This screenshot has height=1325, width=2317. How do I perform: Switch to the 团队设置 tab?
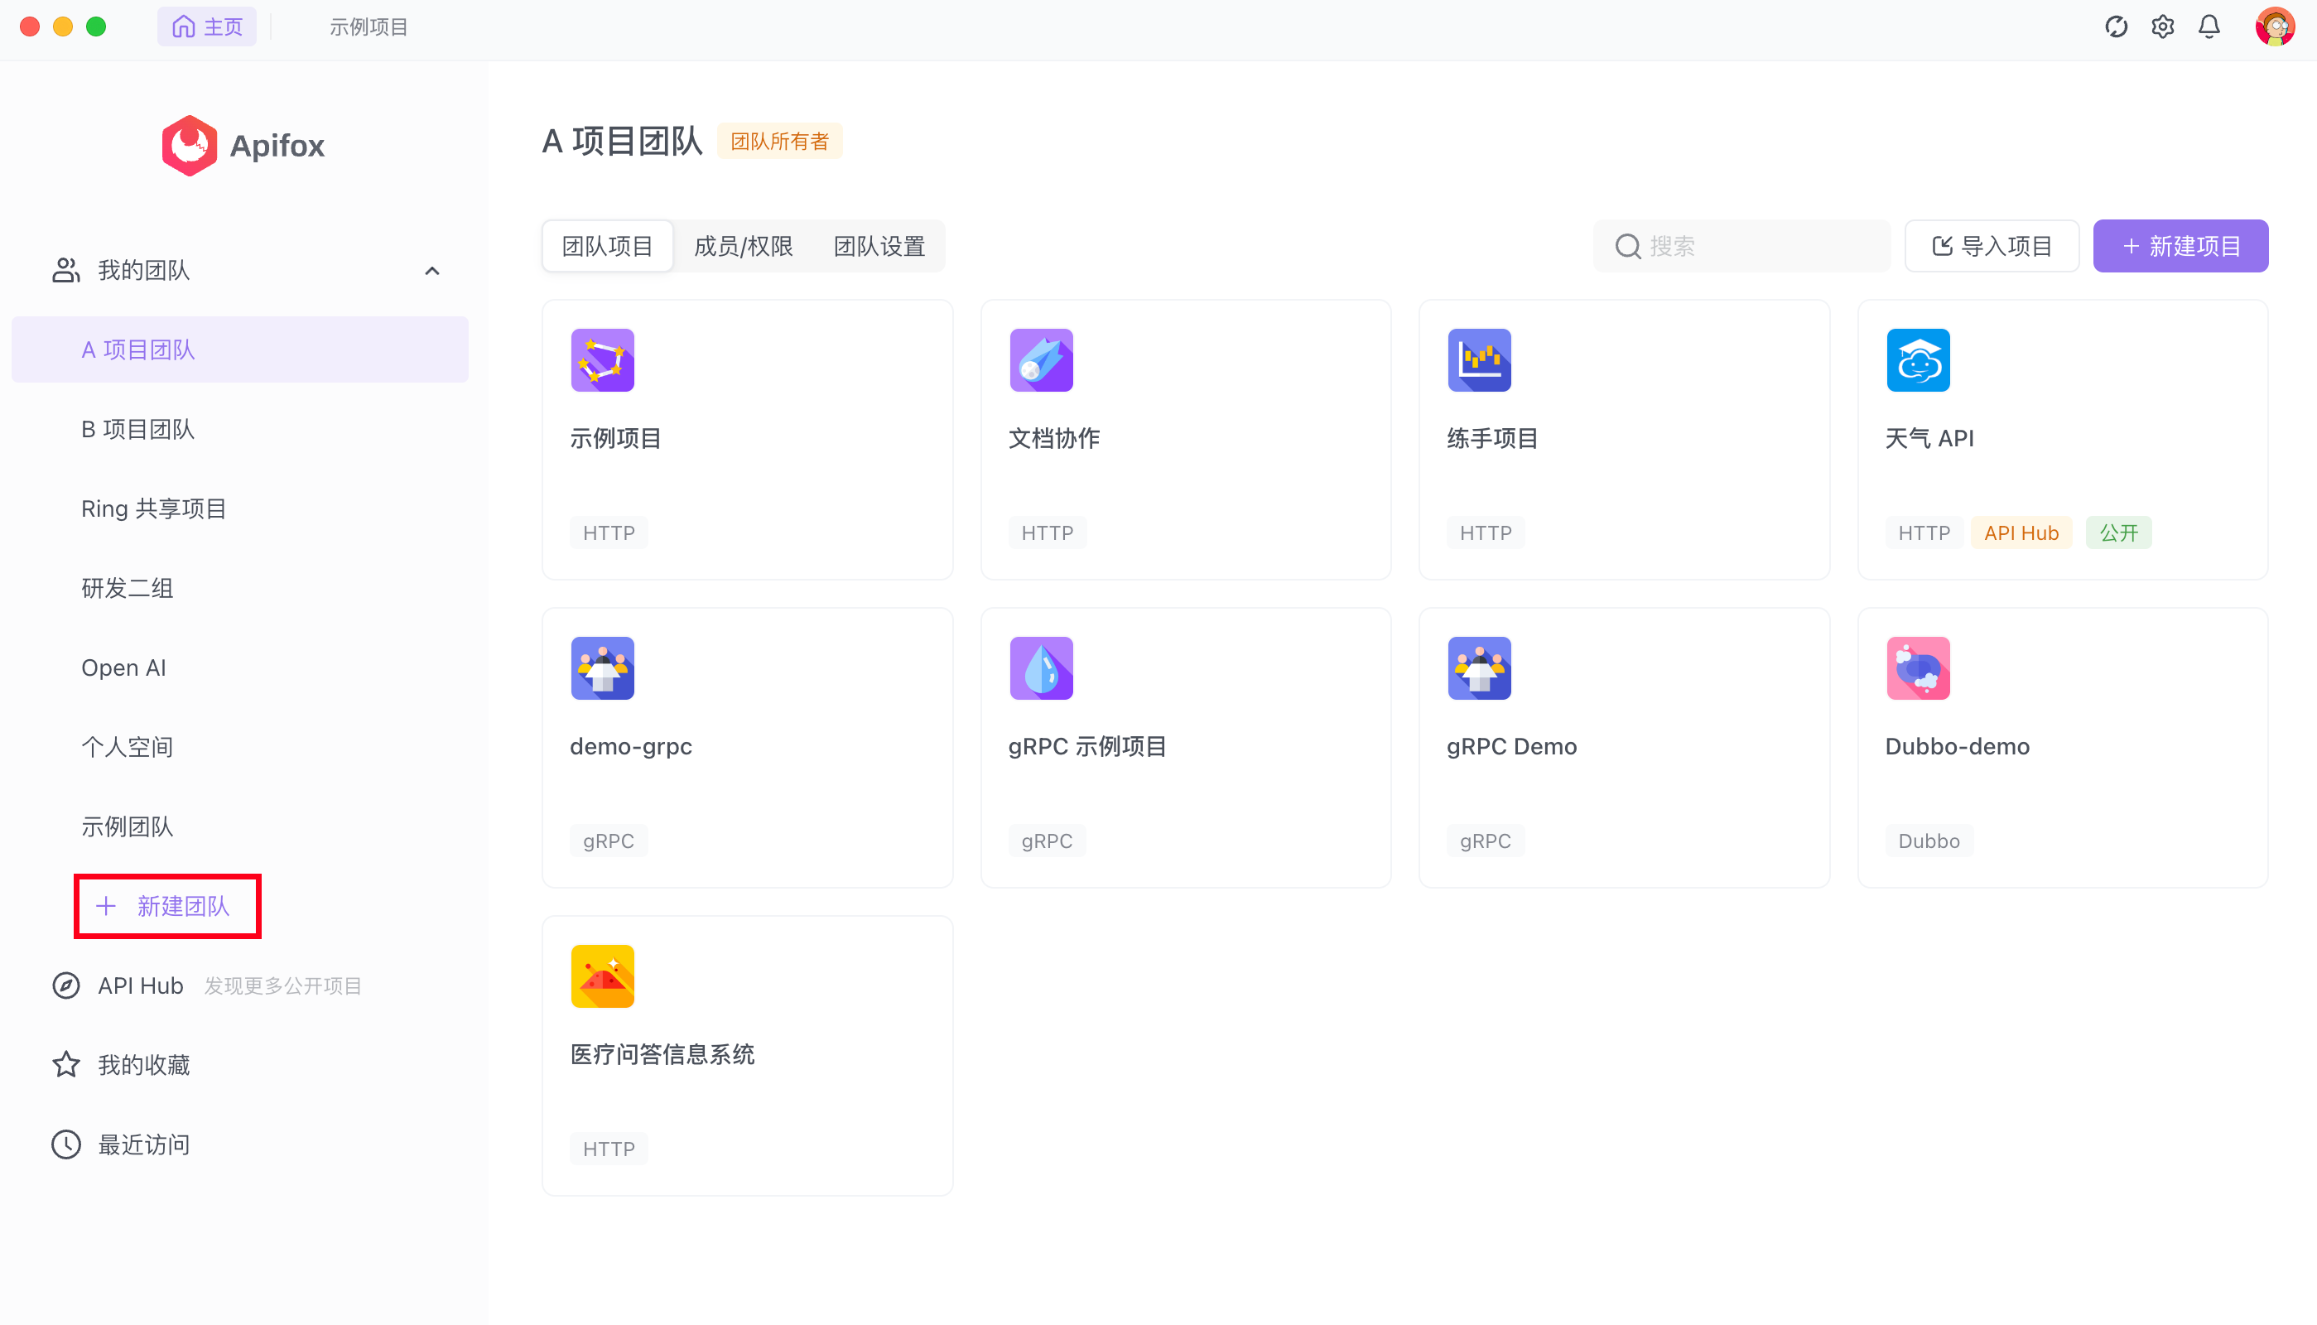(879, 247)
